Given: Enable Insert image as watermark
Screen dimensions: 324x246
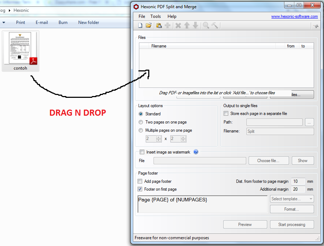Looking at the screenshot, I should coord(142,152).
